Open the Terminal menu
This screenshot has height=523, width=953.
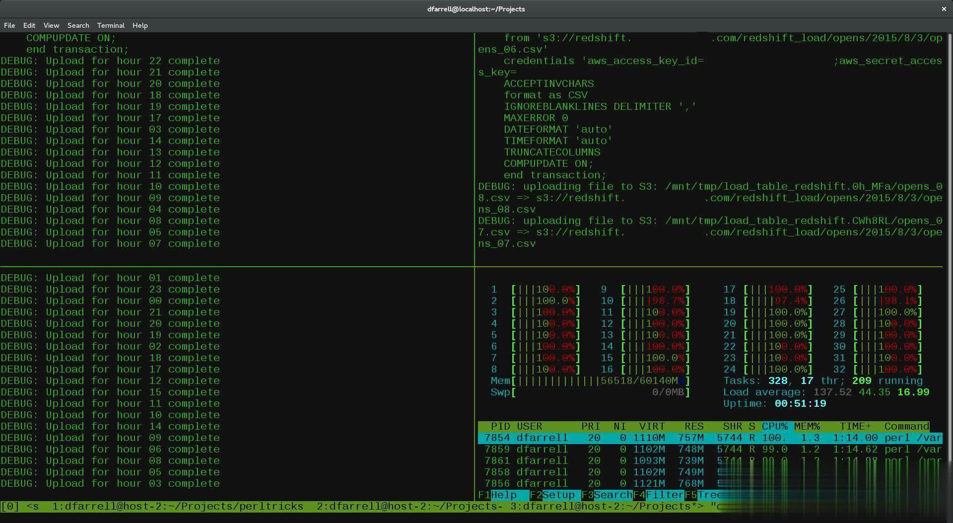click(x=111, y=25)
